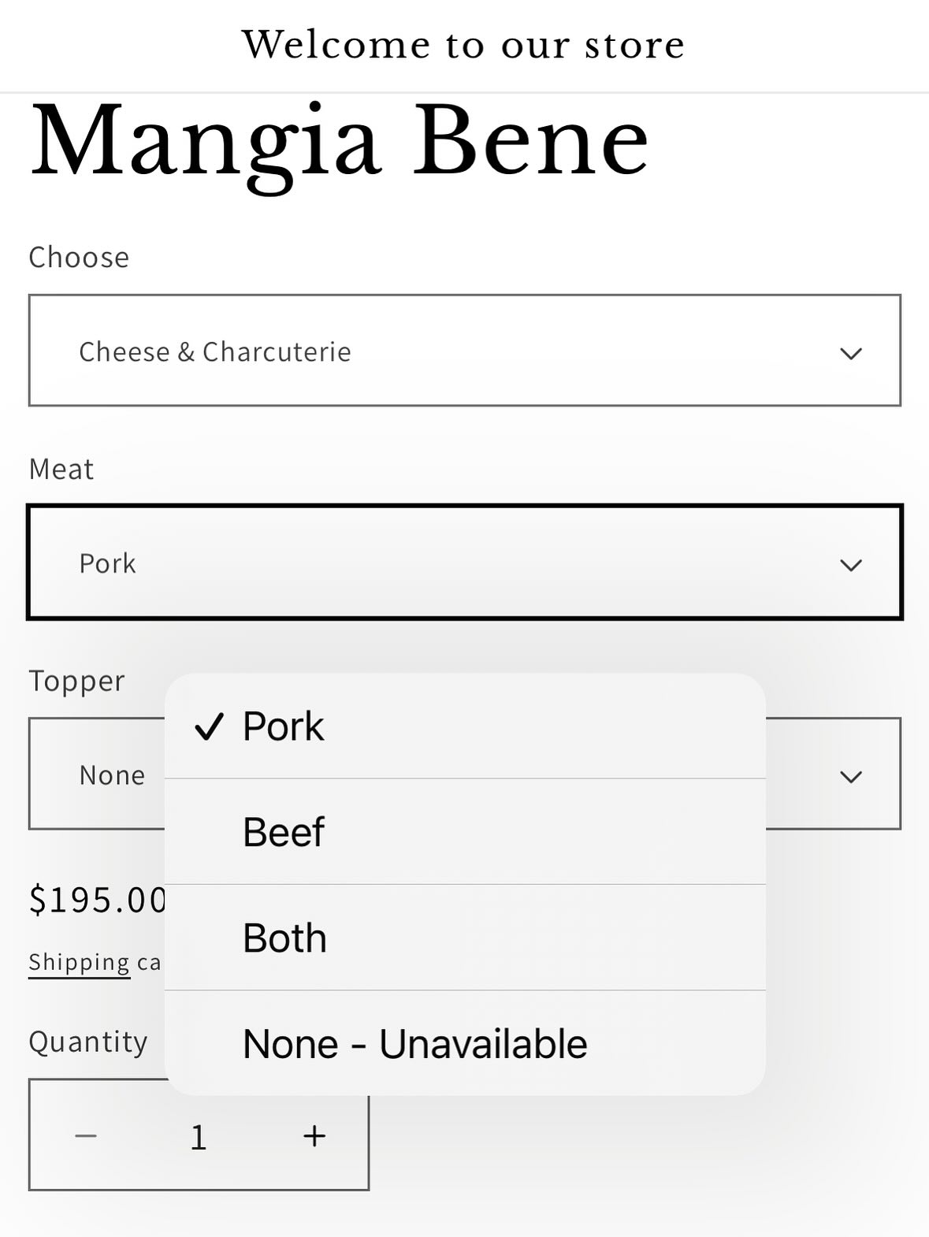Click the checkmark beside the Pork option

pyautogui.click(x=209, y=726)
